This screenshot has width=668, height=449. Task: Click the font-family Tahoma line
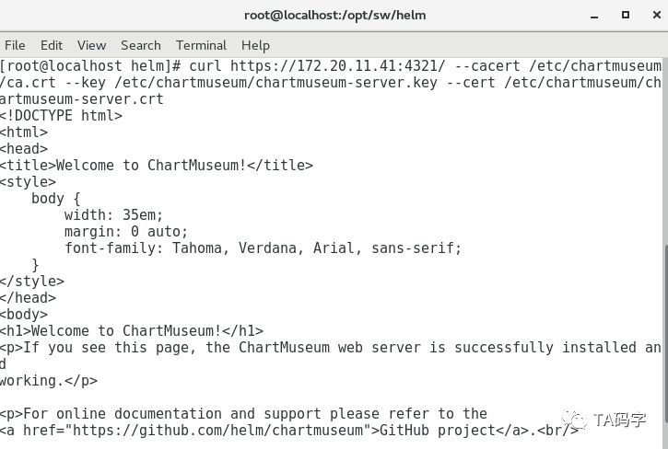pyautogui.click(x=263, y=248)
